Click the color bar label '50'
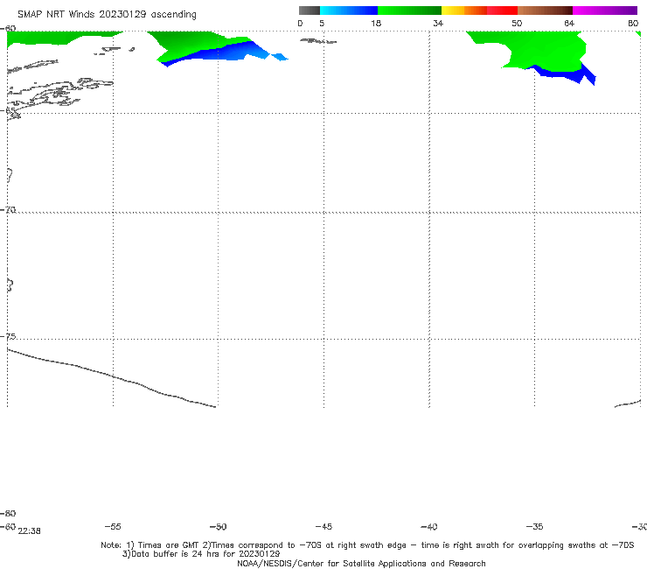Viewport: 647px width, 569px height. click(x=517, y=24)
